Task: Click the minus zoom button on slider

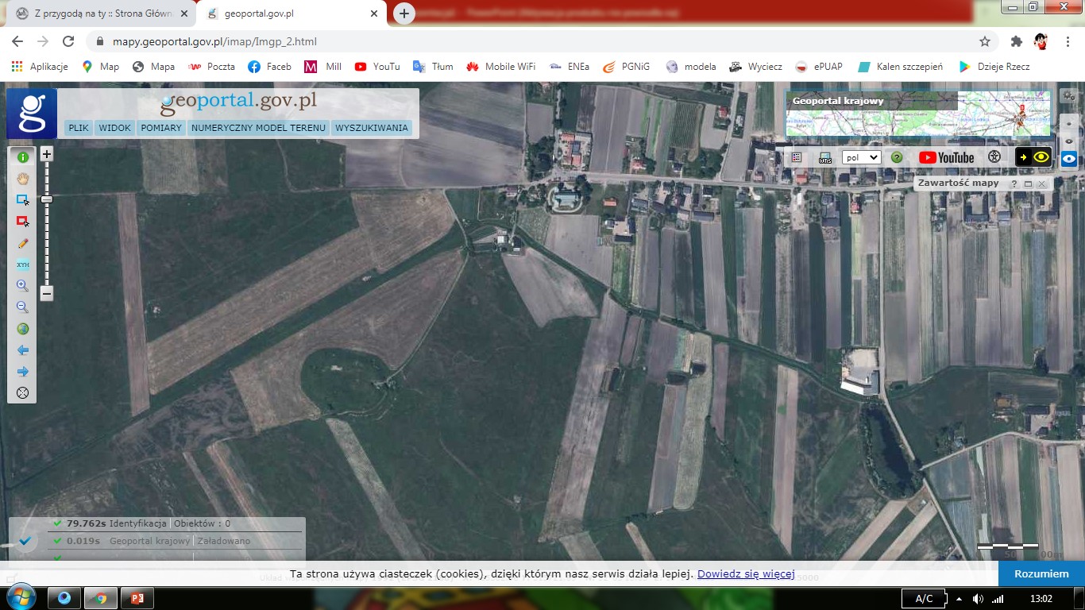Action: point(47,294)
